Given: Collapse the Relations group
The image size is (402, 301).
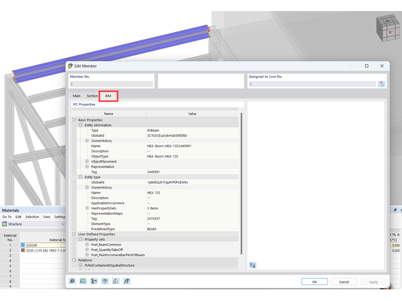Looking at the screenshot, I should [x=74, y=260].
